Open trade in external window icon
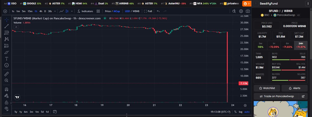 [x=303, y=96]
